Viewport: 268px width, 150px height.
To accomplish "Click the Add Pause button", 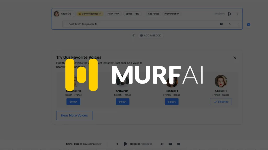I will [153, 14].
